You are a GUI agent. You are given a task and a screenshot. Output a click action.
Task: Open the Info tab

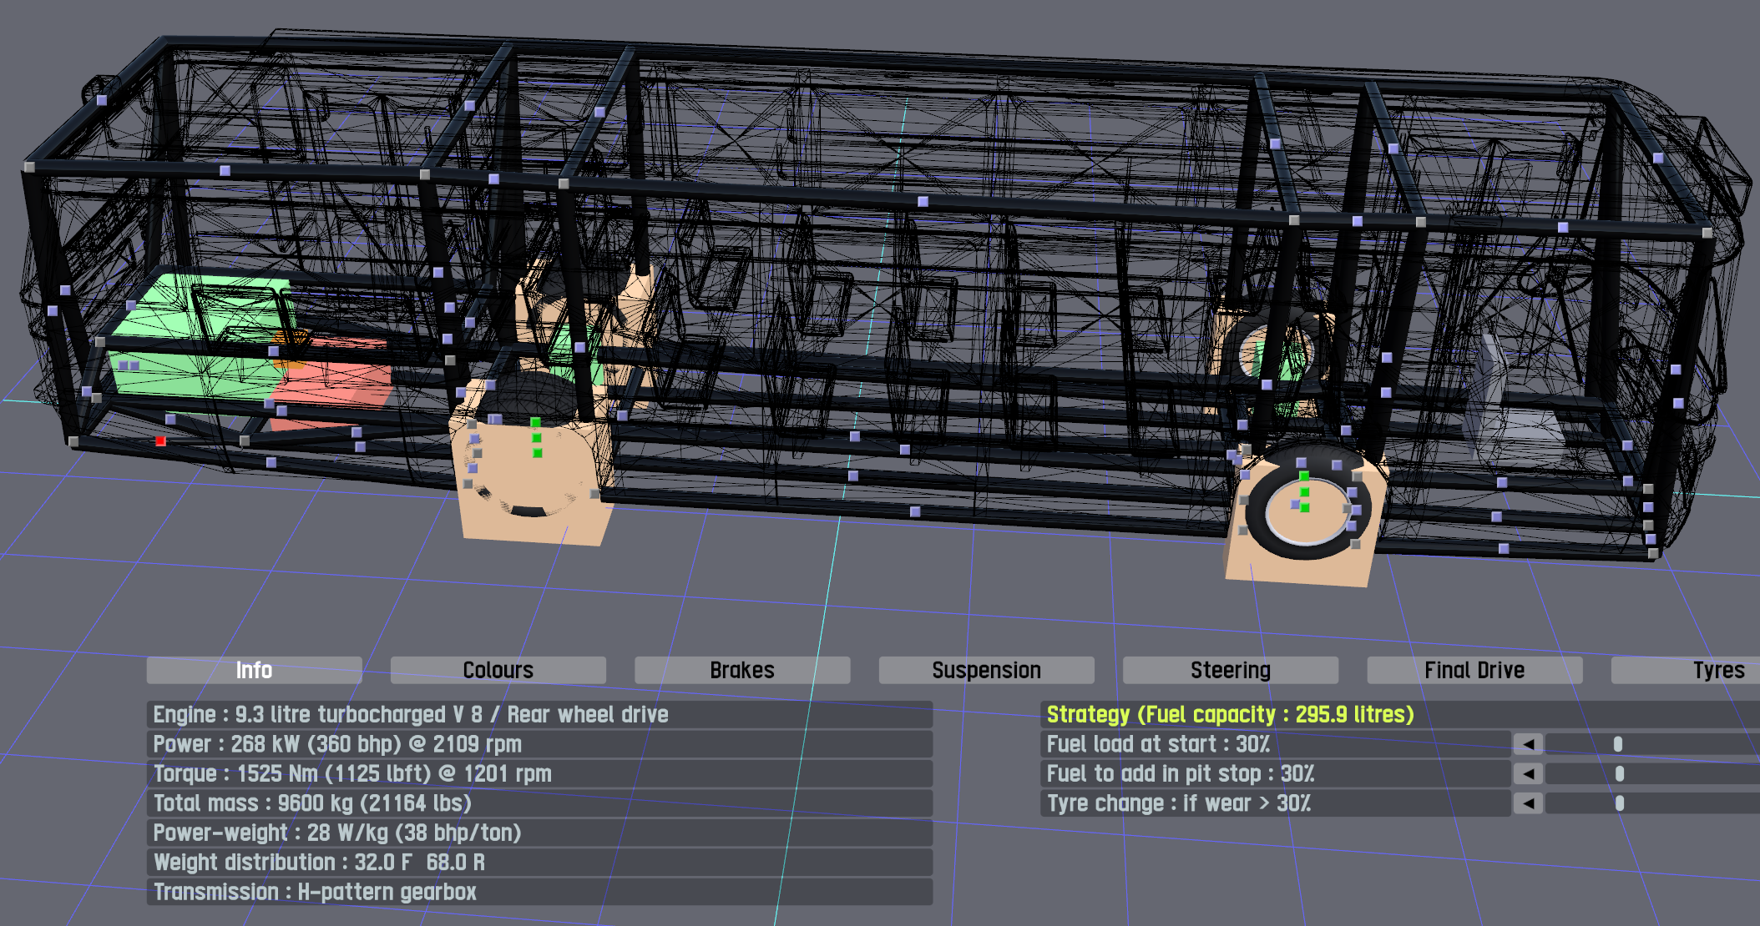pos(254,671)
